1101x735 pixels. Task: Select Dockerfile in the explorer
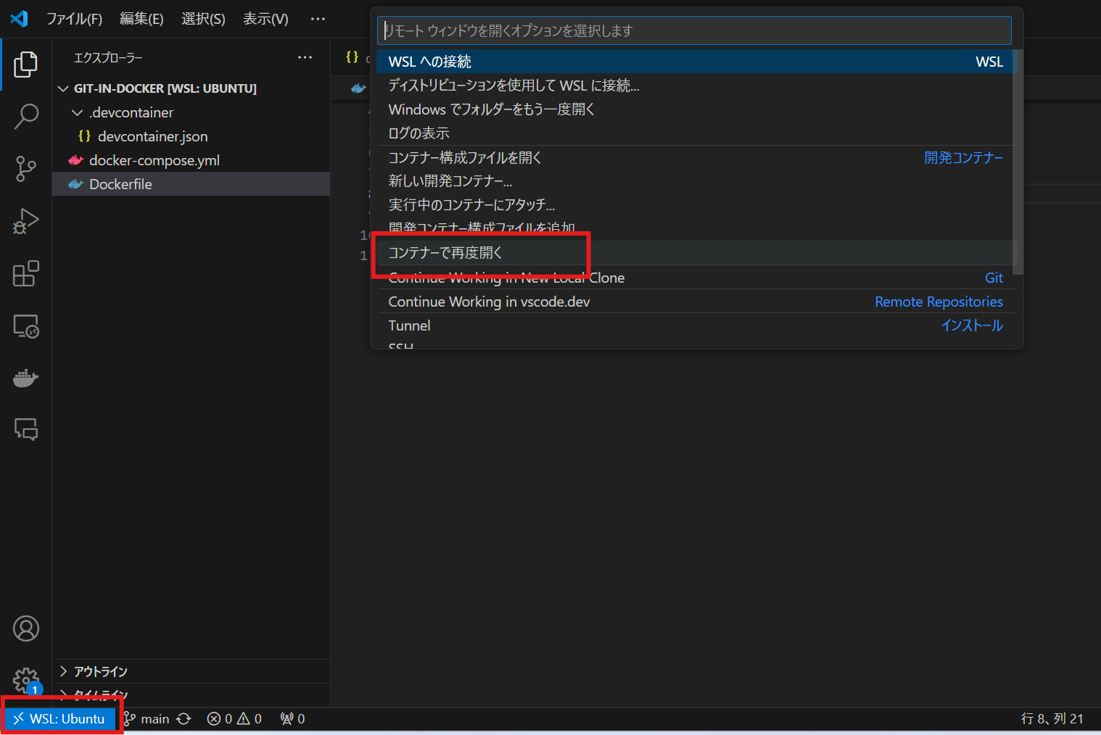(x=191, y=184)
